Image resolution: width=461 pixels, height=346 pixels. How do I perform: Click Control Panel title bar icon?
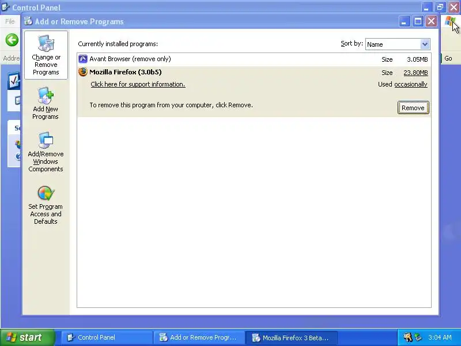(6, 7)
